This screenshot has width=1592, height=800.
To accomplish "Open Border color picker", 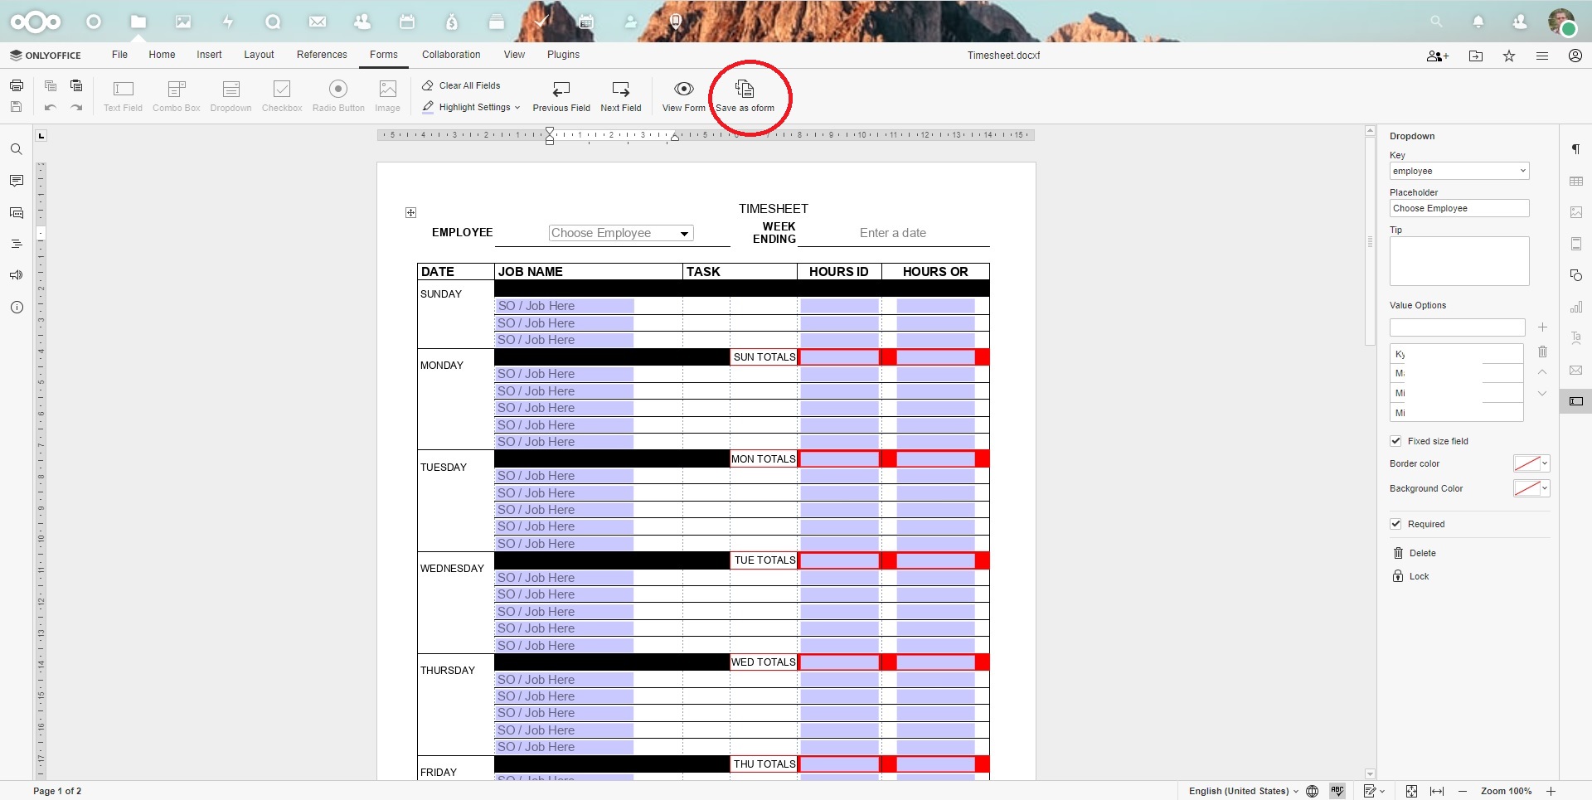I will [1531, 463].
